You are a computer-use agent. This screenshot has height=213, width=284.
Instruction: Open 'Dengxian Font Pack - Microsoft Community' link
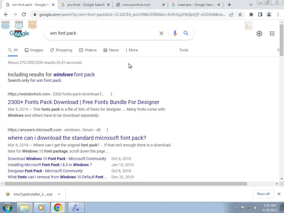(45, 171)
